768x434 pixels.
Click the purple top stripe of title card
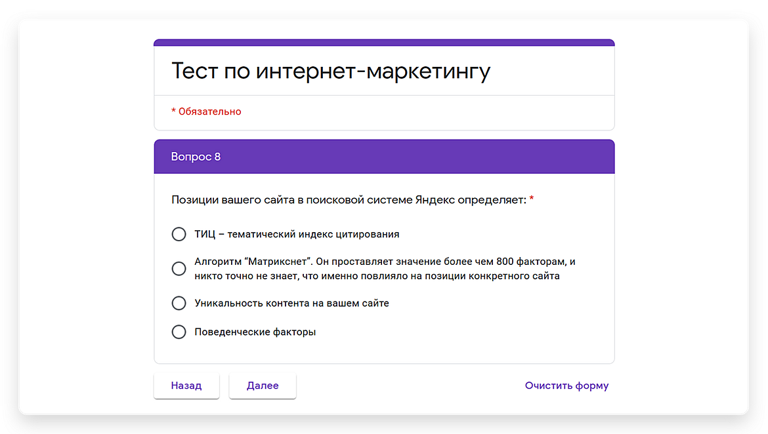384,43
